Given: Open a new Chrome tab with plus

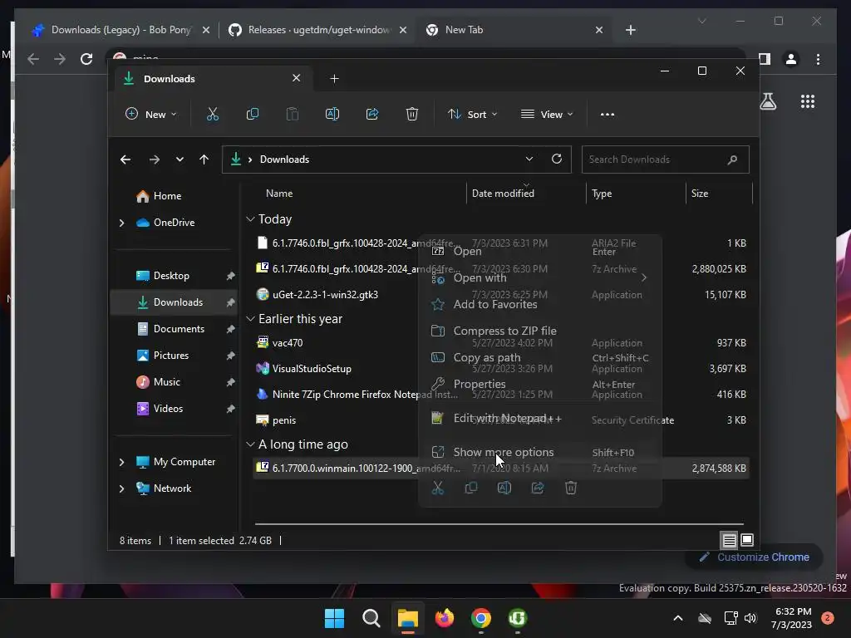Looking at the screenshot, I should pyautogui.click(x=631, y=30).
